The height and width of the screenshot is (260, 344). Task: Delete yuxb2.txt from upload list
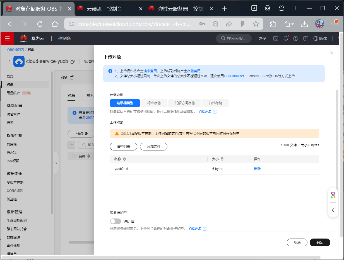(x=258, y=169)
